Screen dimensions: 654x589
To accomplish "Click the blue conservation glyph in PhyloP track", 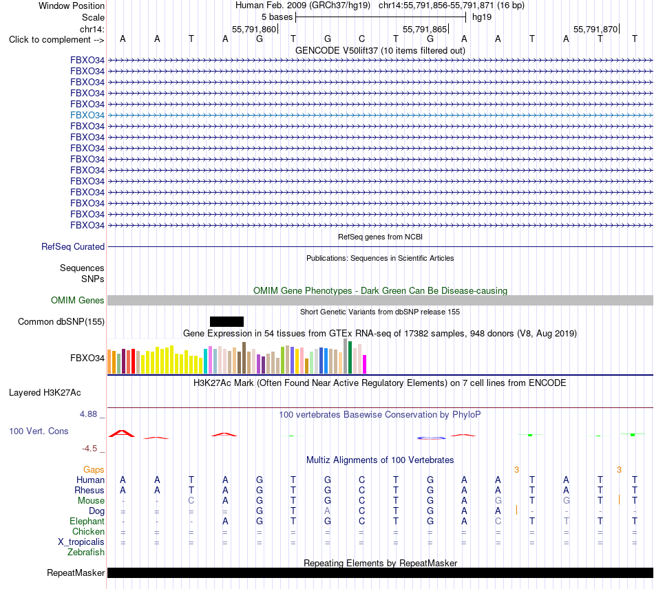I will point(431,438).
